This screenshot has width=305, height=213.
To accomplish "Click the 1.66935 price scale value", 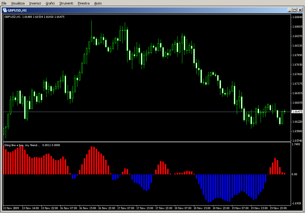I will click(x=298, y=93).
